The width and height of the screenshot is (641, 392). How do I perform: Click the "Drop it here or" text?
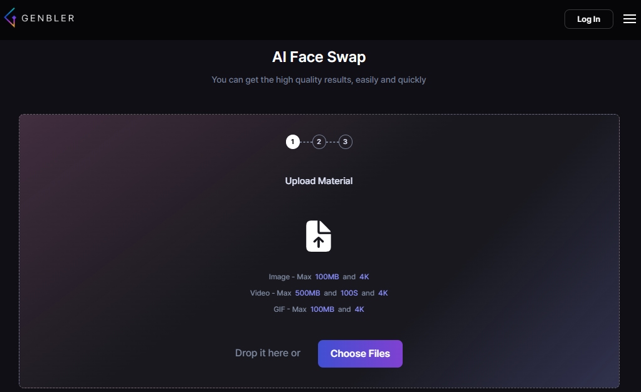[x=268, y=353]
